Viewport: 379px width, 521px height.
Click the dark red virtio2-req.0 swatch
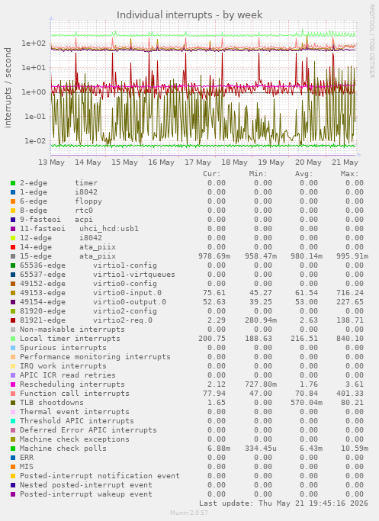click(13, 320)
